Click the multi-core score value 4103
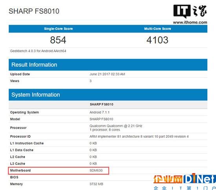 [x=157, y=40]
